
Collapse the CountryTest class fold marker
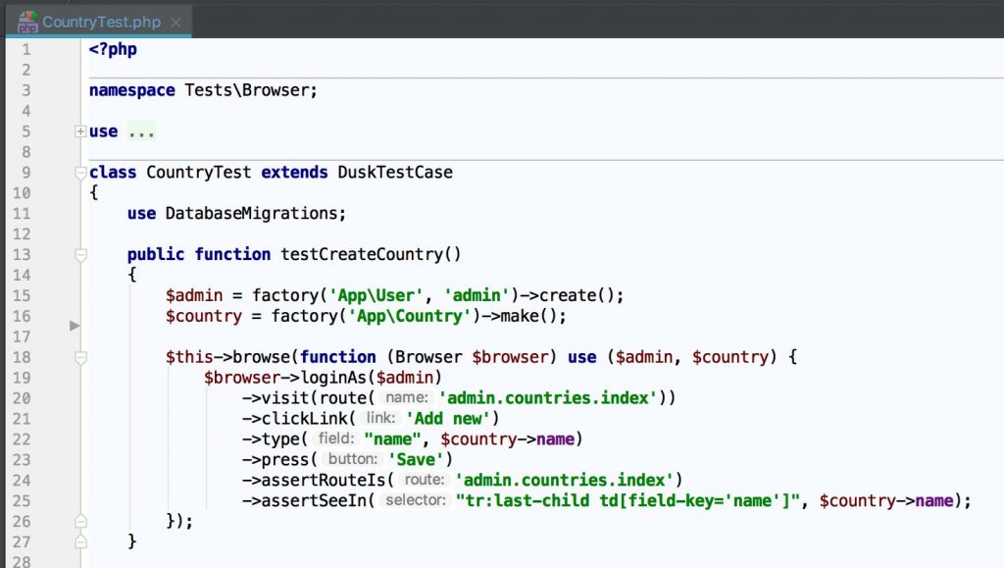(x=80, y=173)
